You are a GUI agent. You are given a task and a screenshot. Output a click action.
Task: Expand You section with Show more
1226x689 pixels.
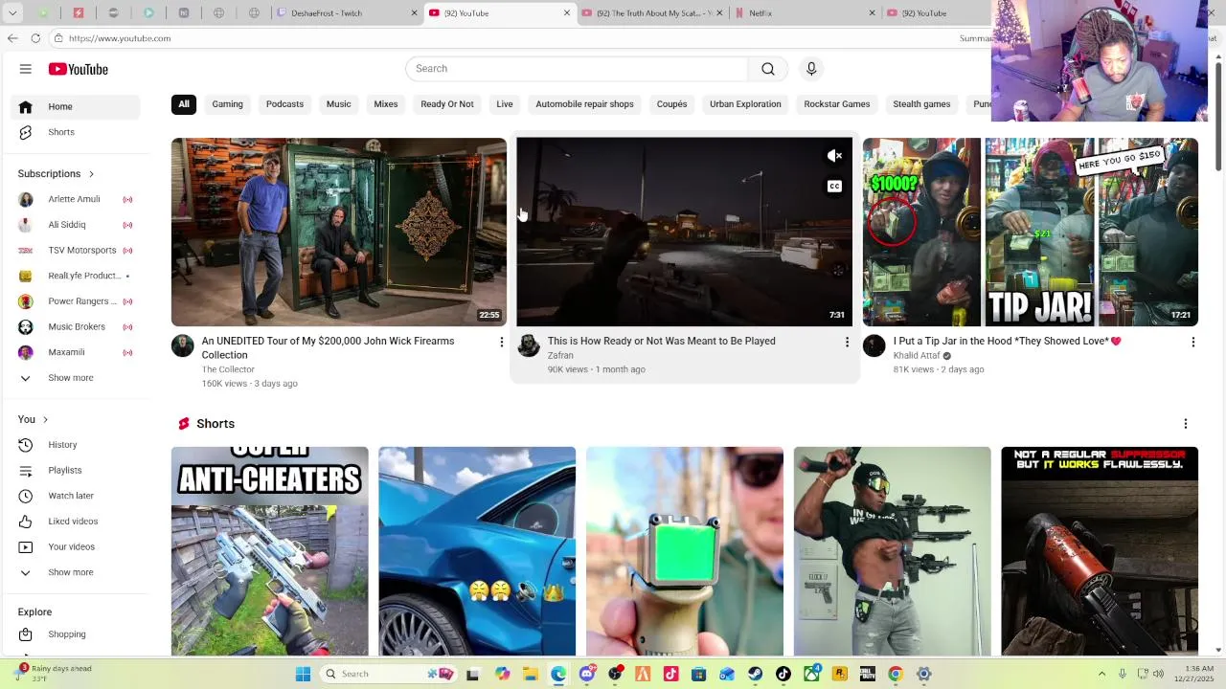[76, 572]
